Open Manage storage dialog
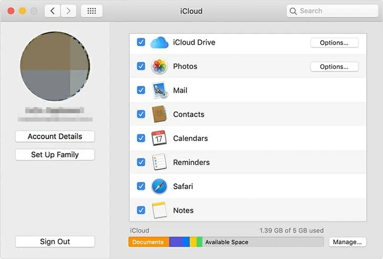383x259 pixels. click(x=347, y=242)
